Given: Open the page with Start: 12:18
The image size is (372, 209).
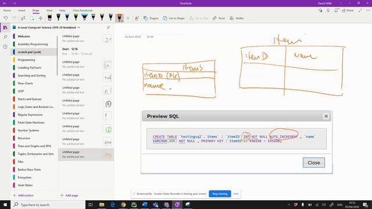Looking at the screenshot, I should point(86,52).
